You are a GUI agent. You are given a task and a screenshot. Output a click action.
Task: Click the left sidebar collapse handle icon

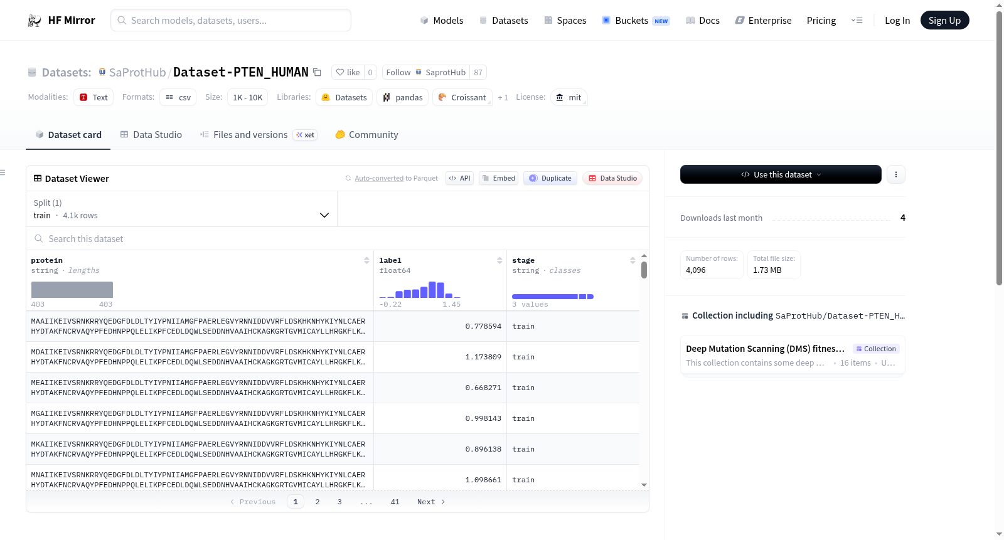pyautogui.click(x=3, y=172)
